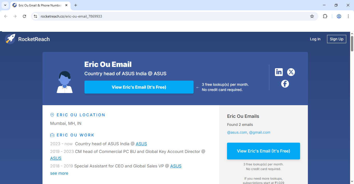Open a new tab with the plus icon
This screenshot has width=354, height=184.
tap(76, 5)
